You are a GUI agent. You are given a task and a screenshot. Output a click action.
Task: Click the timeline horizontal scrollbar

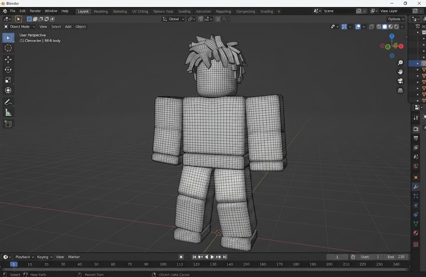(x=206, y=270)
